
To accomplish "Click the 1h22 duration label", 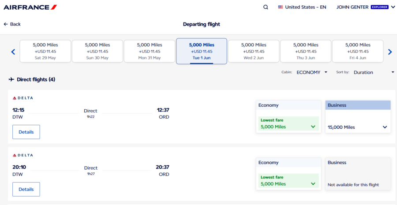I will click(90, 116).
